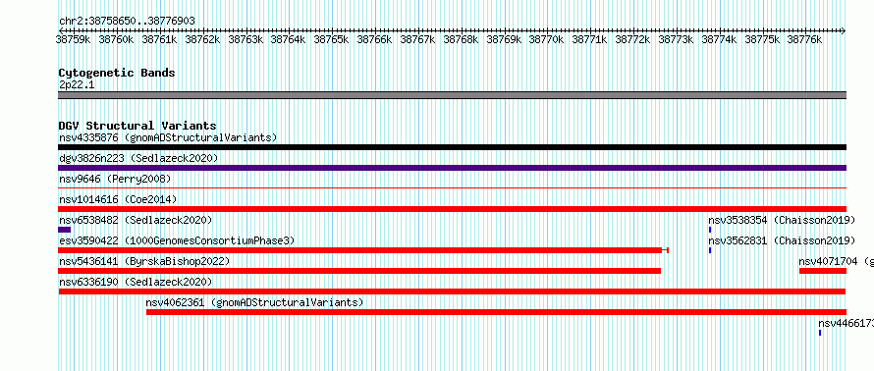This screenshot has width=874, height=371.
Task: Open the nsv4062361 (gnomADStructuralVariants) label
Action: point(254,302)
